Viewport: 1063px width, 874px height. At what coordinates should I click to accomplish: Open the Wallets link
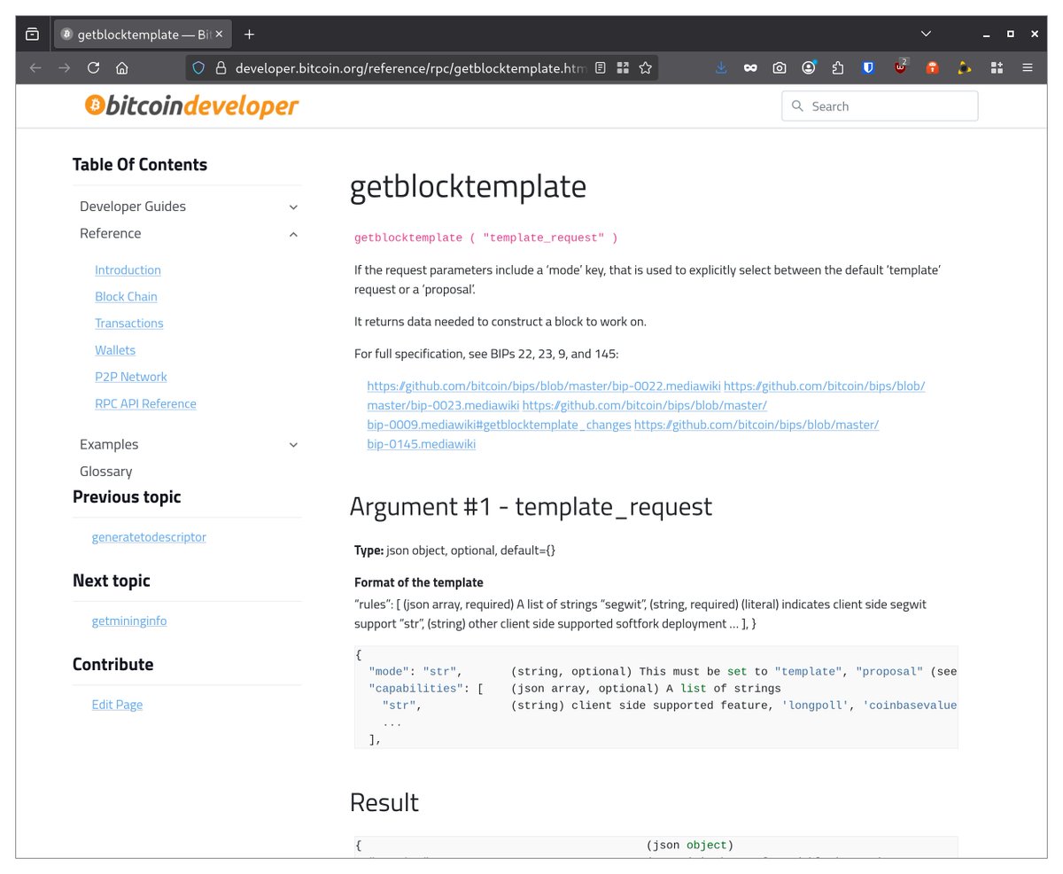[115, 349]
